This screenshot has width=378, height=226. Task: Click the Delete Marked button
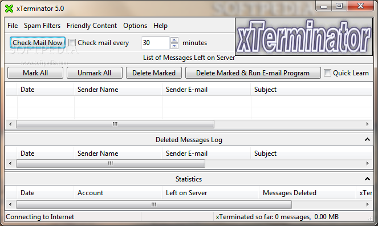coord(154,73)
